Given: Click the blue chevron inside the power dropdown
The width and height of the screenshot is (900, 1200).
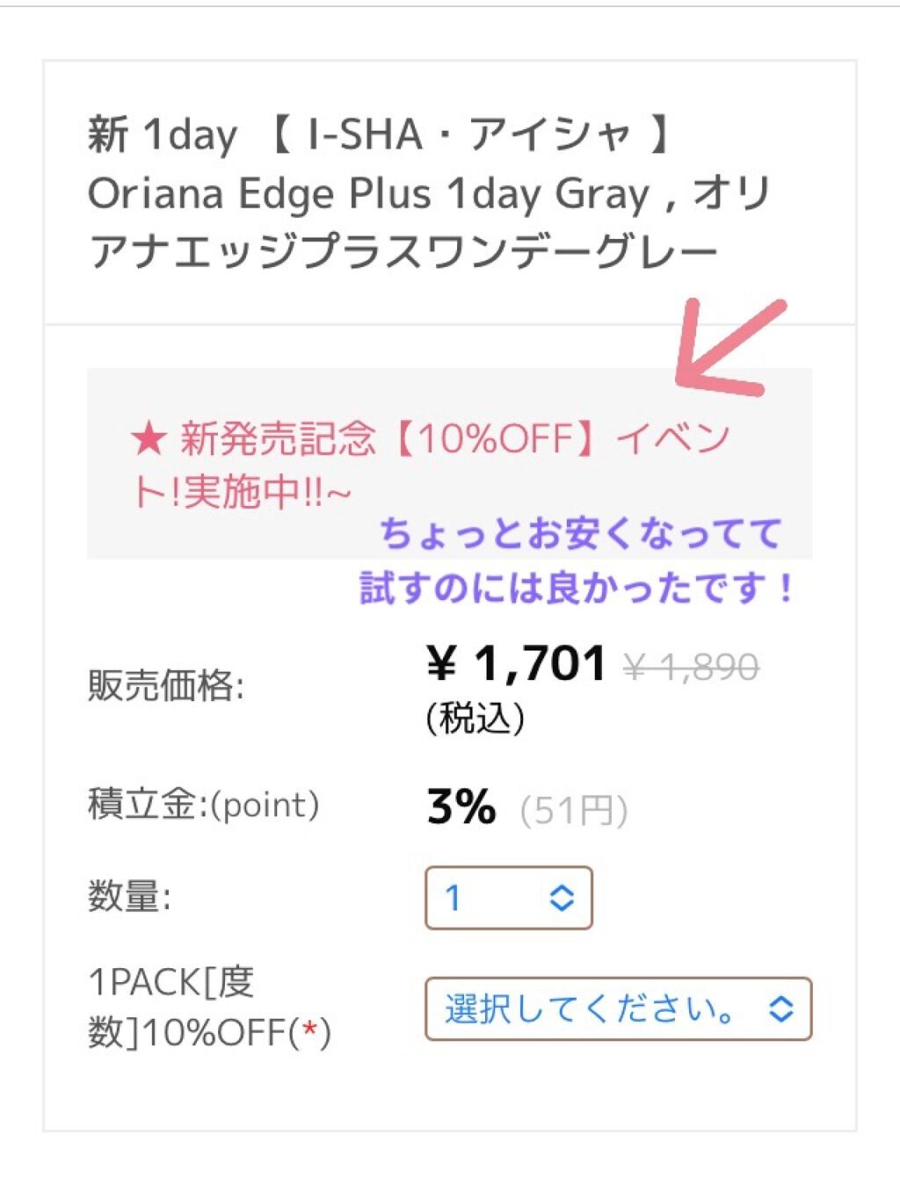Looking at the screenshot, I should coord(780,1008).
